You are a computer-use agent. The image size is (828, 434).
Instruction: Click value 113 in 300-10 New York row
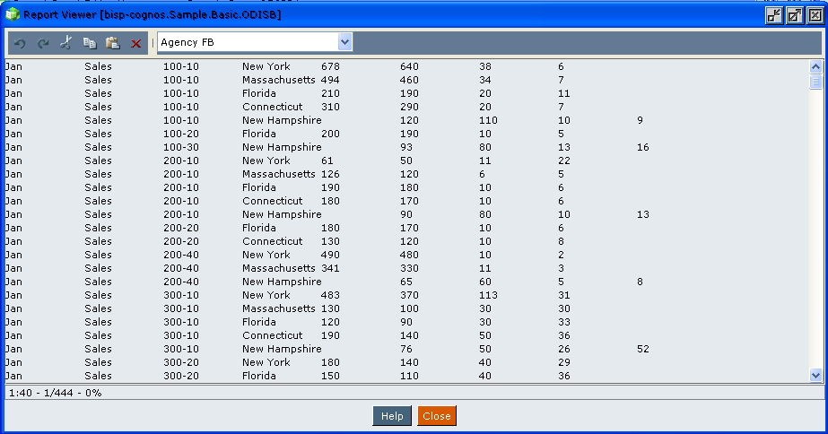tap(488, 295)
